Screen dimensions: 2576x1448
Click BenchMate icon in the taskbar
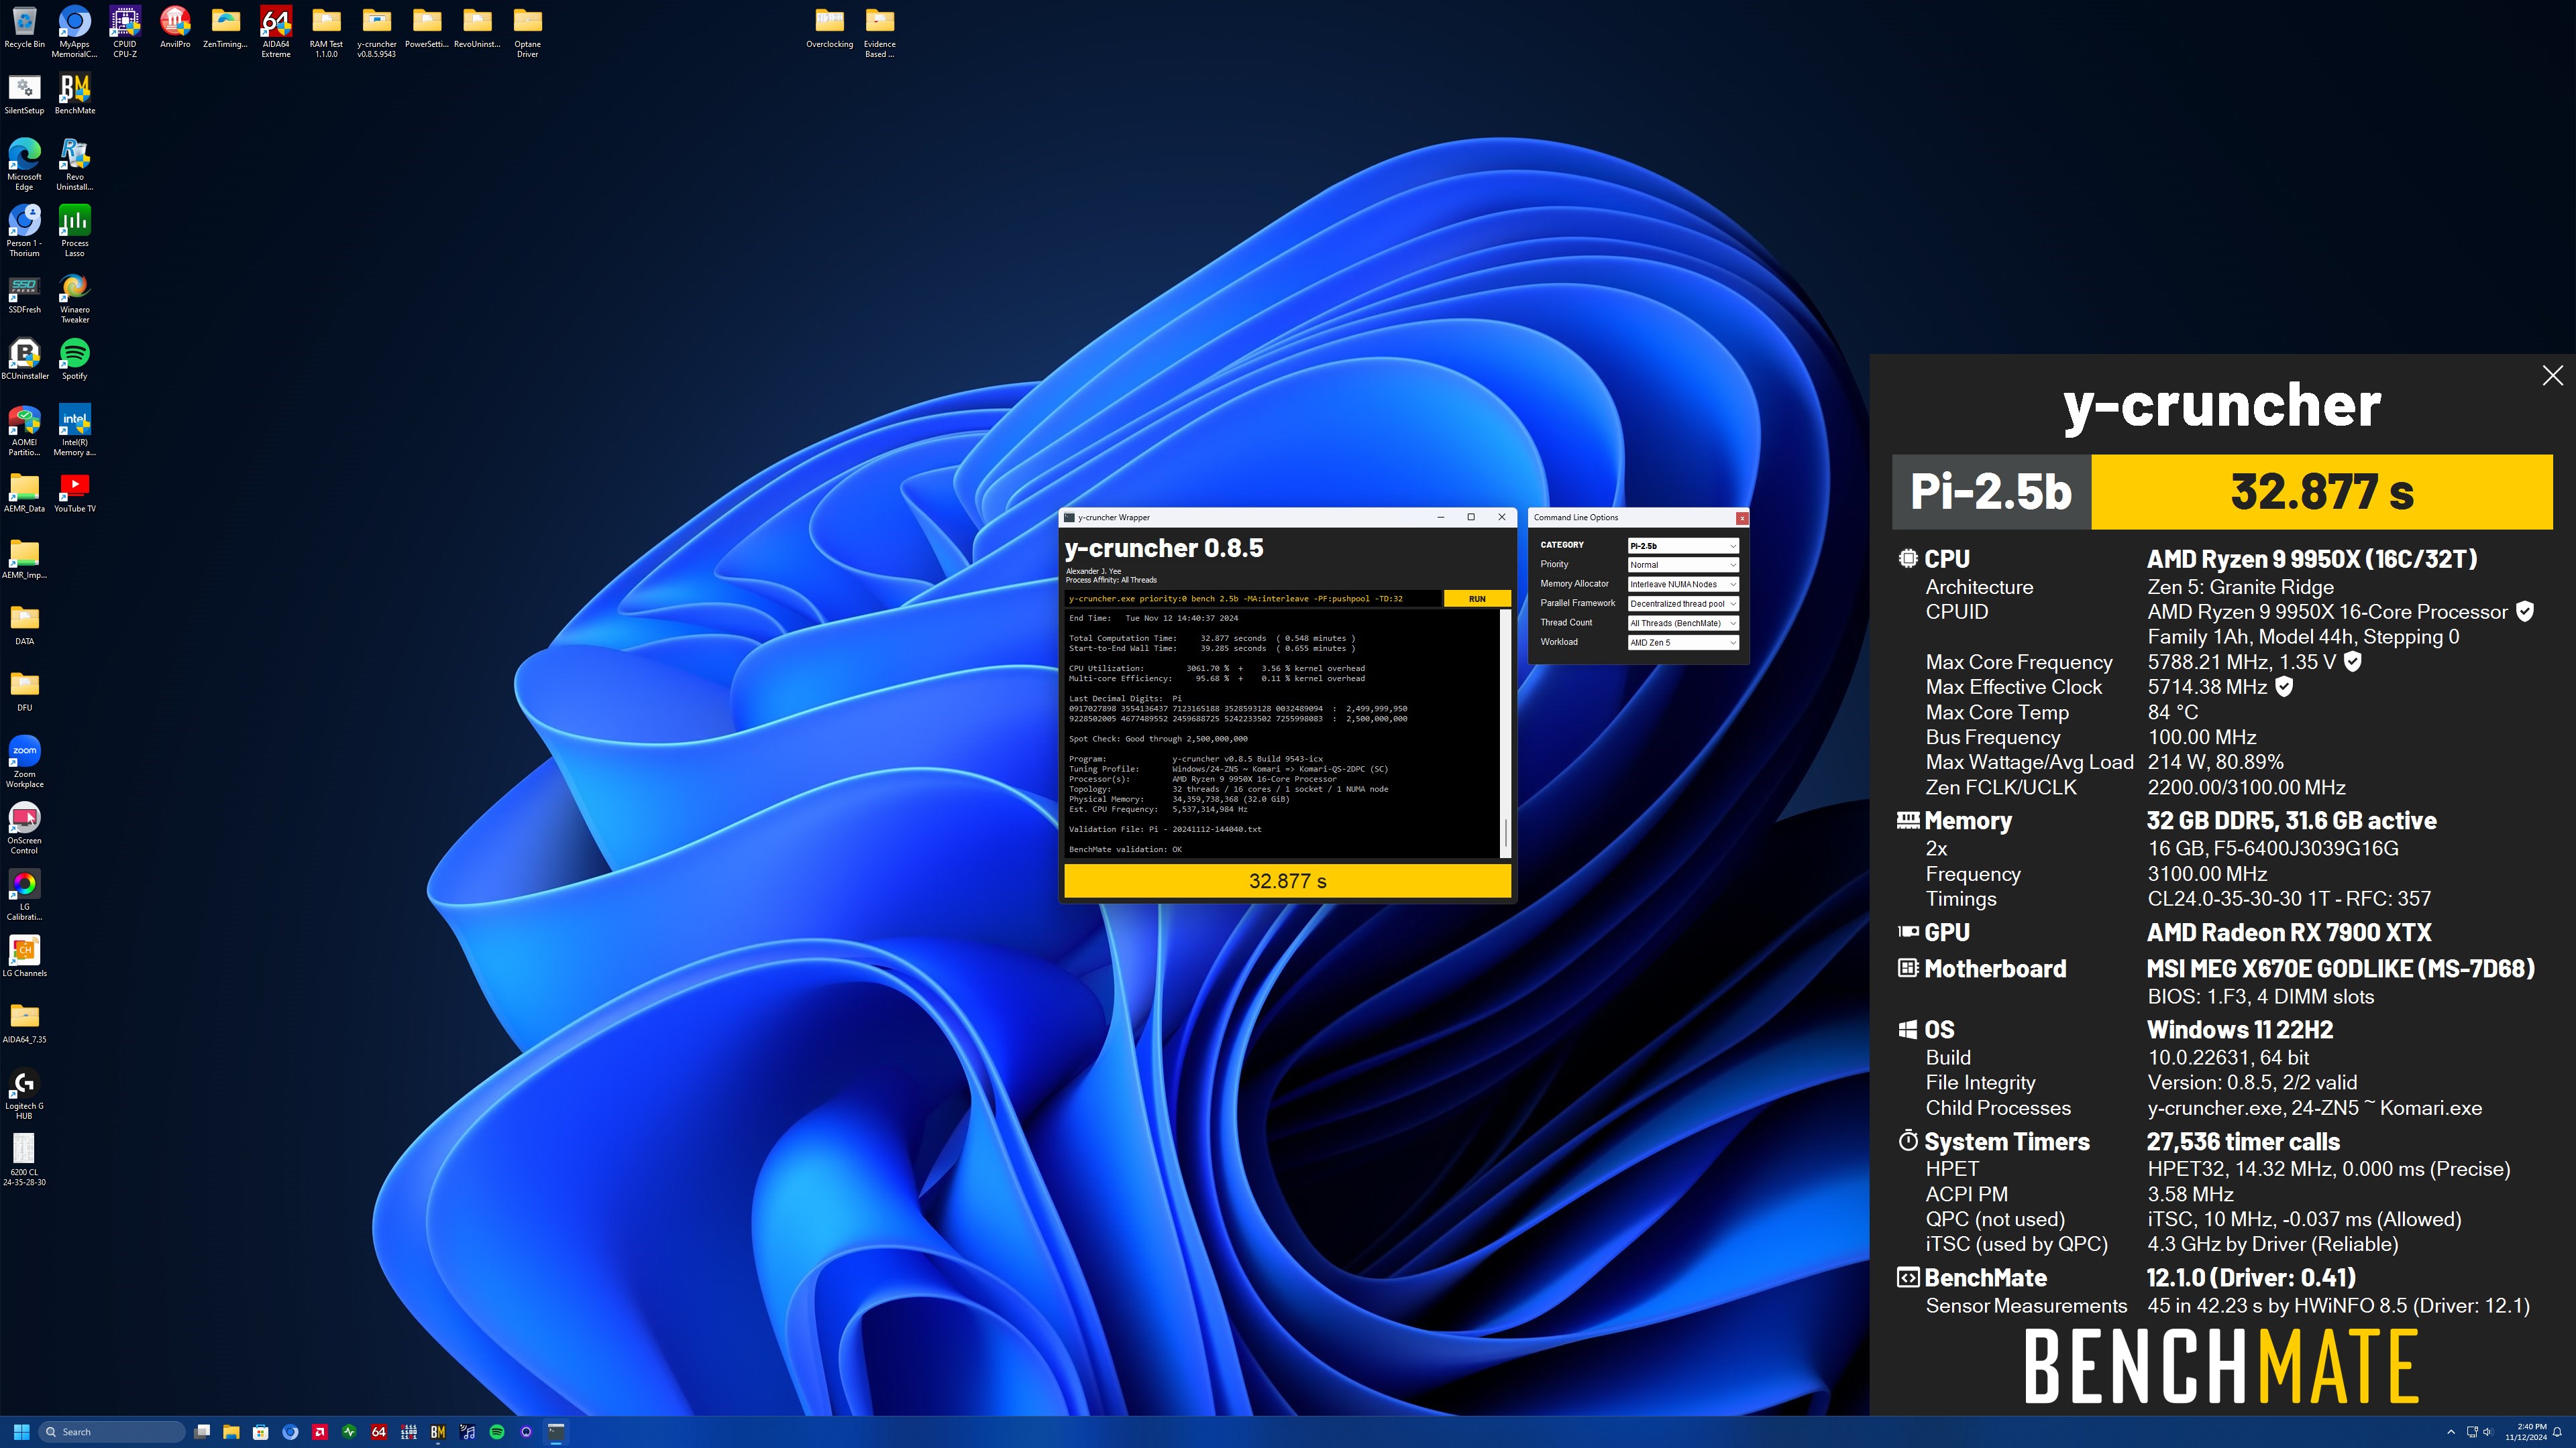(438, 1432)
